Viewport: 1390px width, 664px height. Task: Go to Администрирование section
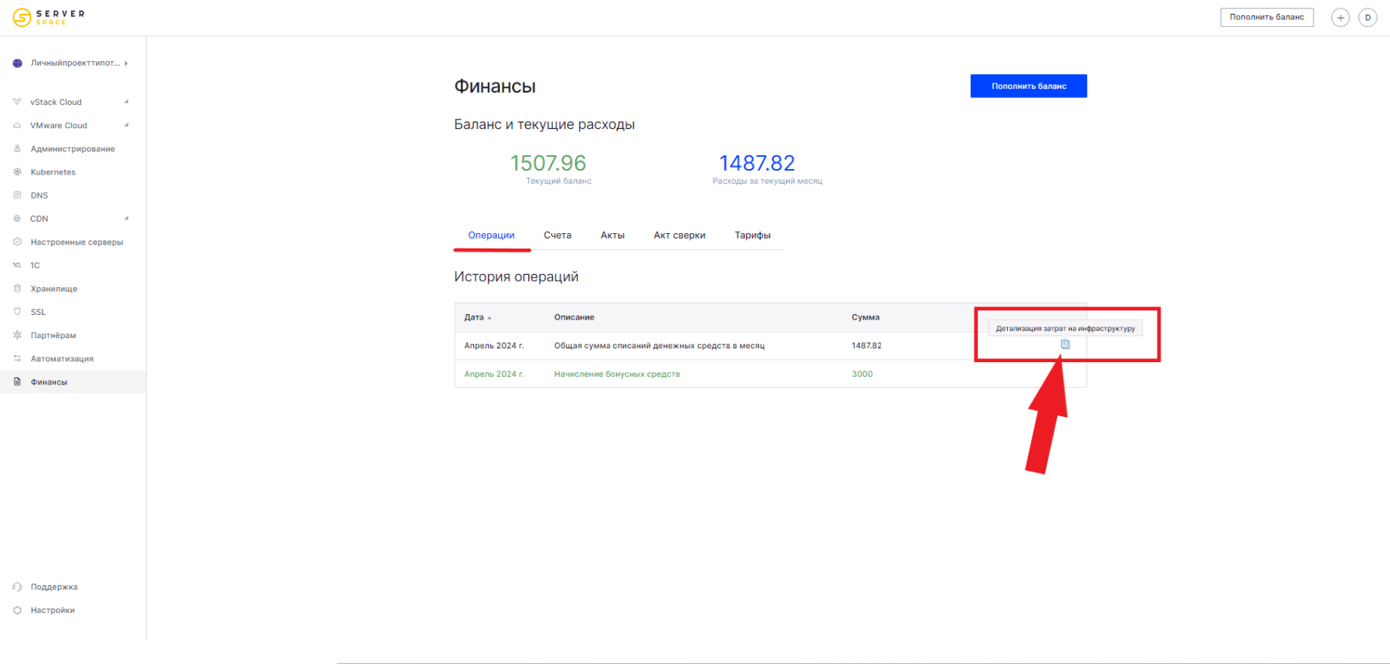click(x=73, y=149)
